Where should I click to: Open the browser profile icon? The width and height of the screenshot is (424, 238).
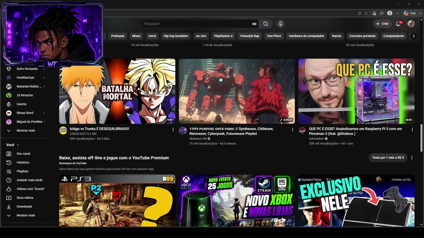[x=390, y=13]
